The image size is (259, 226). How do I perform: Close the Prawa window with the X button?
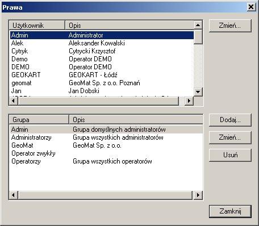[x=251, y=7]
